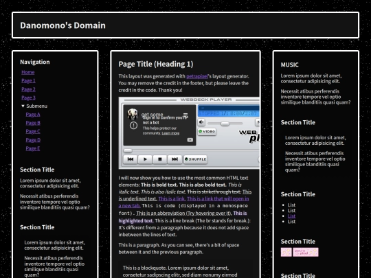The height and width of the screenshot is (278, 371).
Task: Open the Learn more link in video
Action: (x=170, y=133)
